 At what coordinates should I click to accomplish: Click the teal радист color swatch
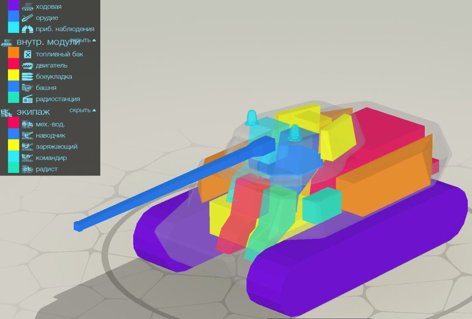(13, 168)
